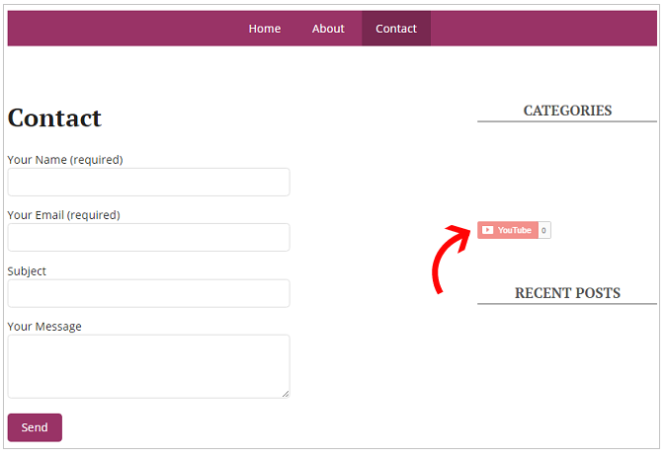
Task: Click the YouTube play logo icon
Action: coord(487,230)
